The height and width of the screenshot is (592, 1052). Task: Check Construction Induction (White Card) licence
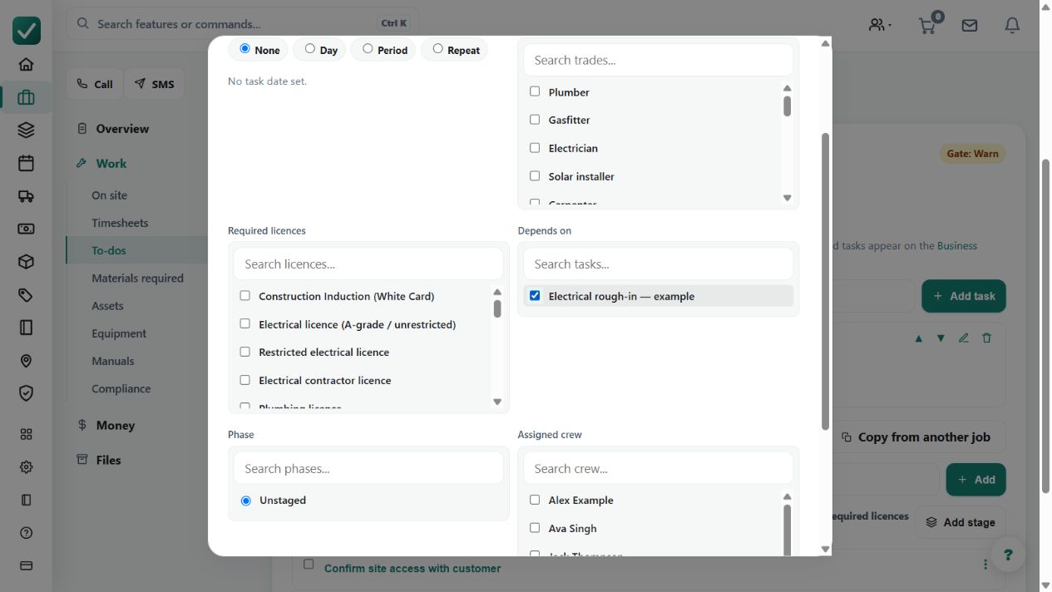(x=244, y=295)
